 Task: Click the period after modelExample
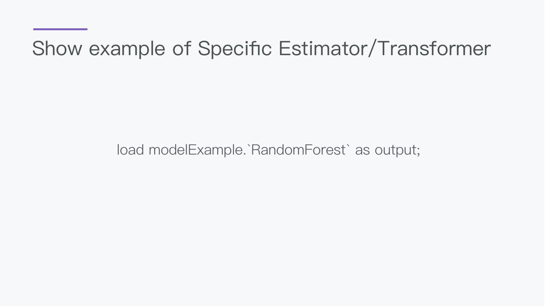click(244, 154)
